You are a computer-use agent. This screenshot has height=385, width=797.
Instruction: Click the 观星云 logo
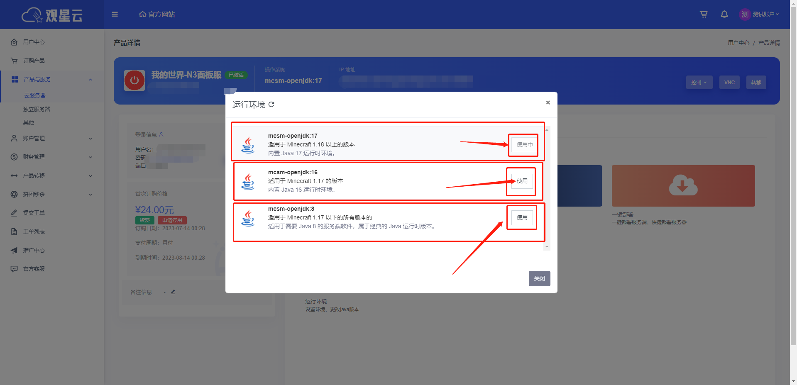(52, 15)
